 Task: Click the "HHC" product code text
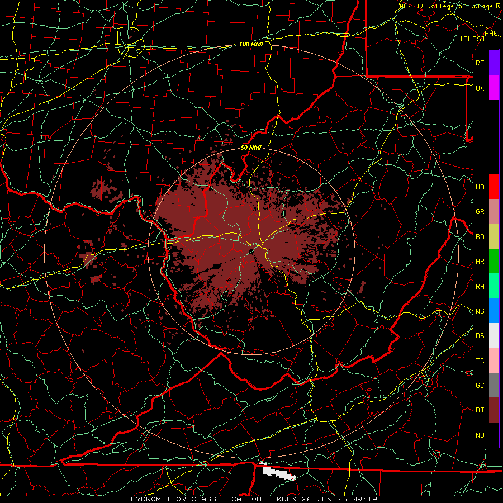pos(491,34)
